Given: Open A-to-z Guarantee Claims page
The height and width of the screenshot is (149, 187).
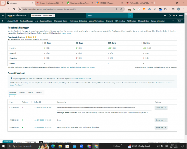Looking at the screenshot, I should coord(44,21).
